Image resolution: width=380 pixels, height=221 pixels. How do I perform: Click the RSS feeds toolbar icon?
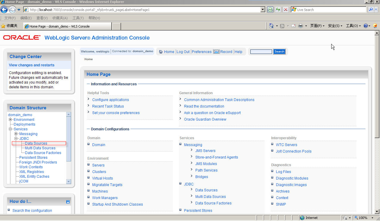coord(282,26)
